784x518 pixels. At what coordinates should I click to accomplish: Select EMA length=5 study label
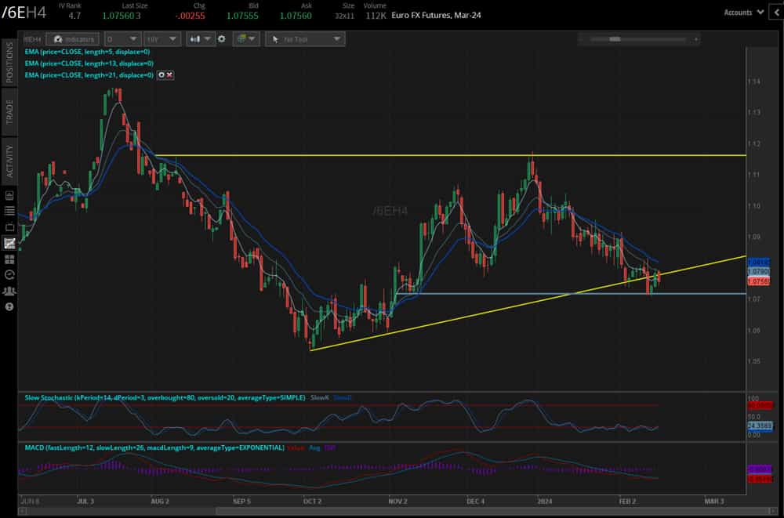click(x=87, y=52)
